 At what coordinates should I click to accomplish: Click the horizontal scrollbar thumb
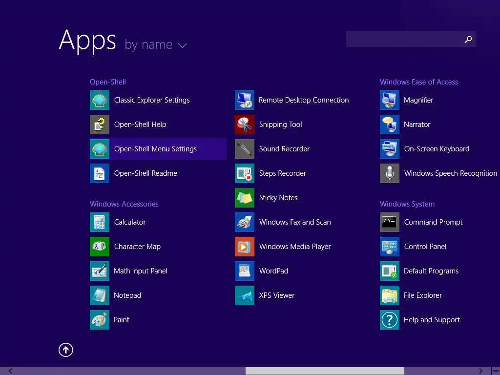click(x=325, y=371)
